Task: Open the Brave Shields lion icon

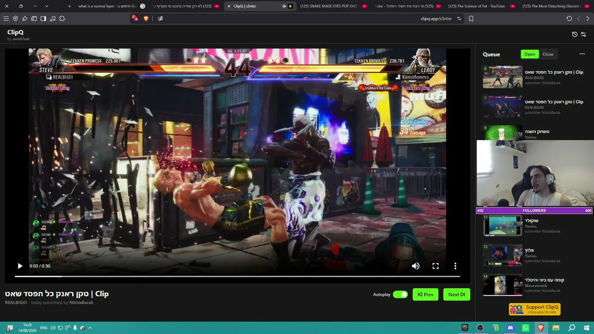Action: pyautogui.click(x=146, y=19)
